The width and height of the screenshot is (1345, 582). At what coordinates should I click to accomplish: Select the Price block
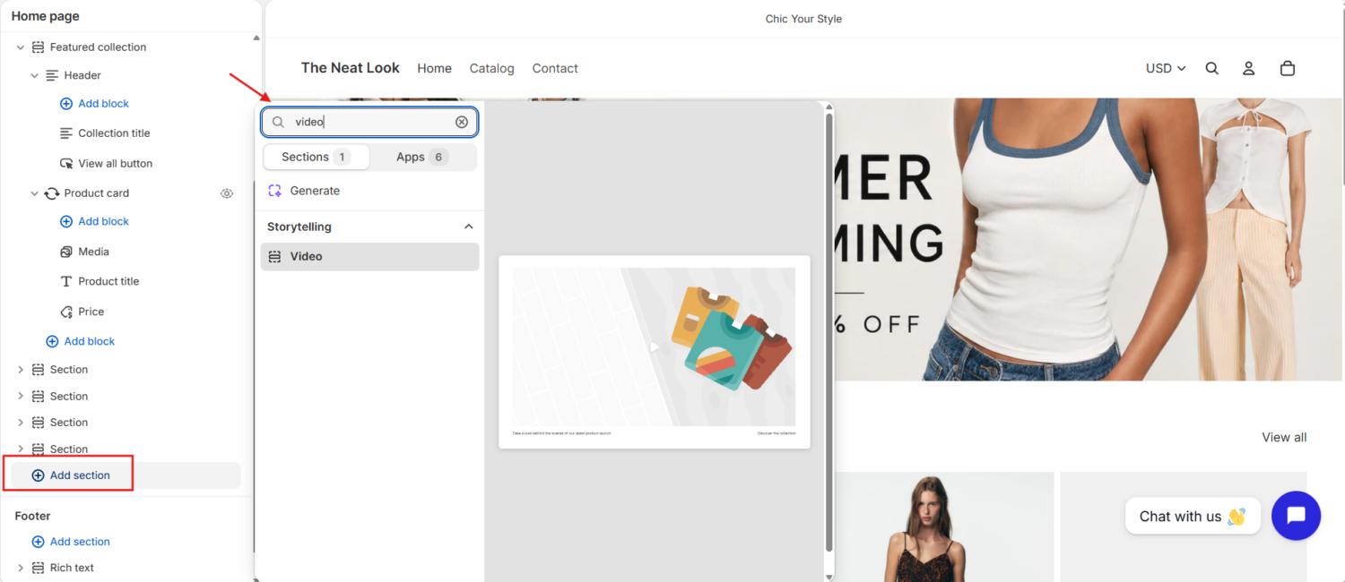(x=91, y=312)
